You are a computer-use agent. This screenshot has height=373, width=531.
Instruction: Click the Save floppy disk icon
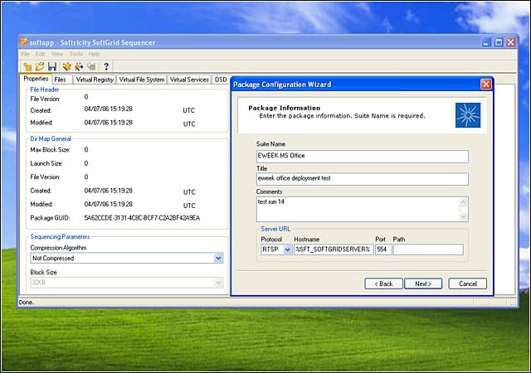[52, 66]
